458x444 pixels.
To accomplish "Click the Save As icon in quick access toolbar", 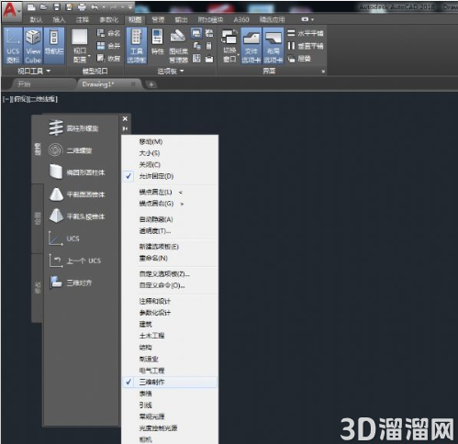I will point(69,6).
